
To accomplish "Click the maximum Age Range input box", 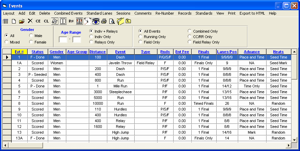I will pyautogui.click(x=77, y=39).
